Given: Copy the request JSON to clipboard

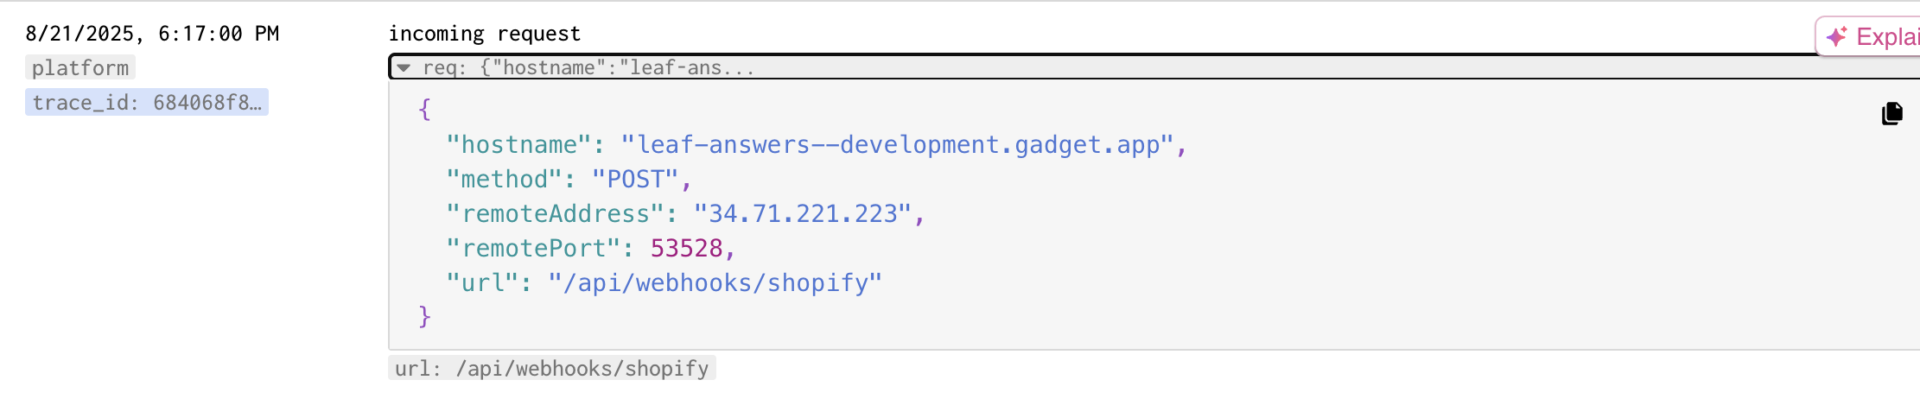Looking at the screenshot, I should click(x=1891, y=113).
